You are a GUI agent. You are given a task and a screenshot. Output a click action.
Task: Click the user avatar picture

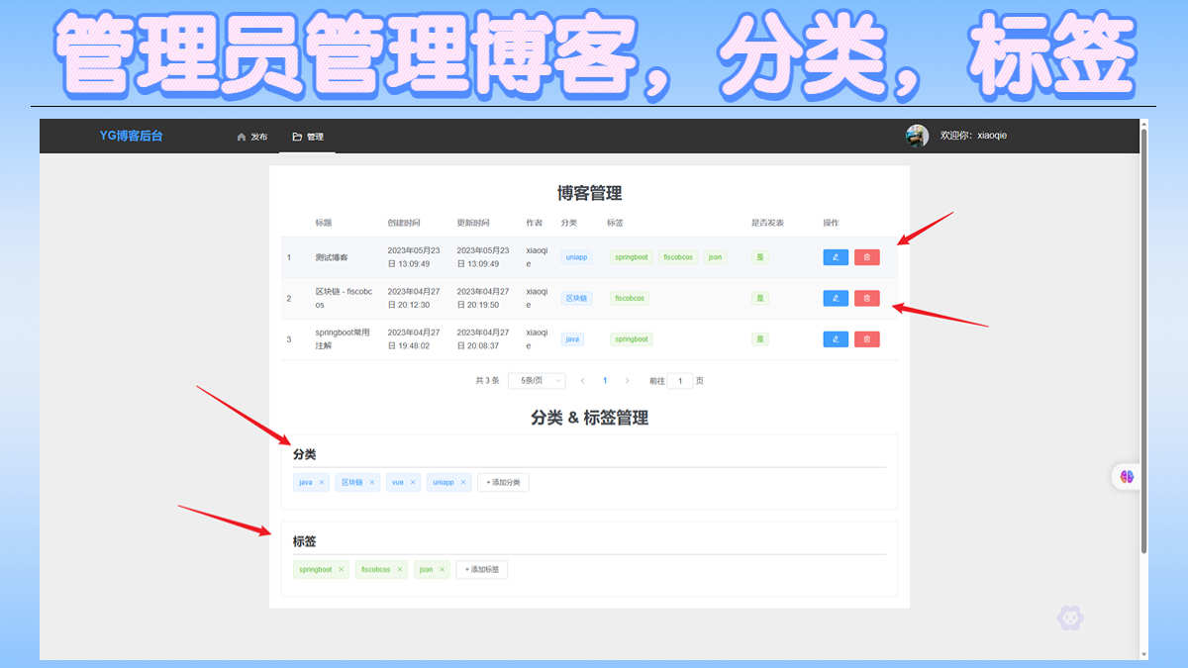(917, 137)
